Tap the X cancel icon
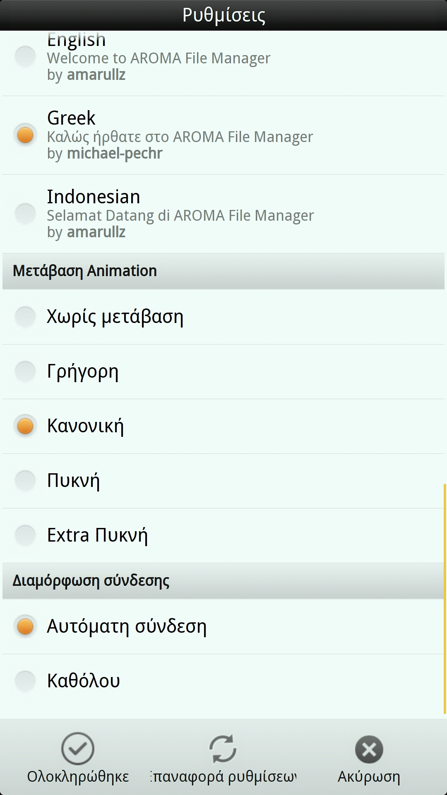 369,749
